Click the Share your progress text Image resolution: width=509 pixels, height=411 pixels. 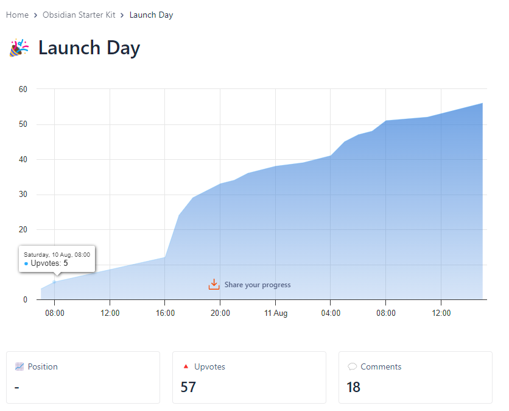258,285
